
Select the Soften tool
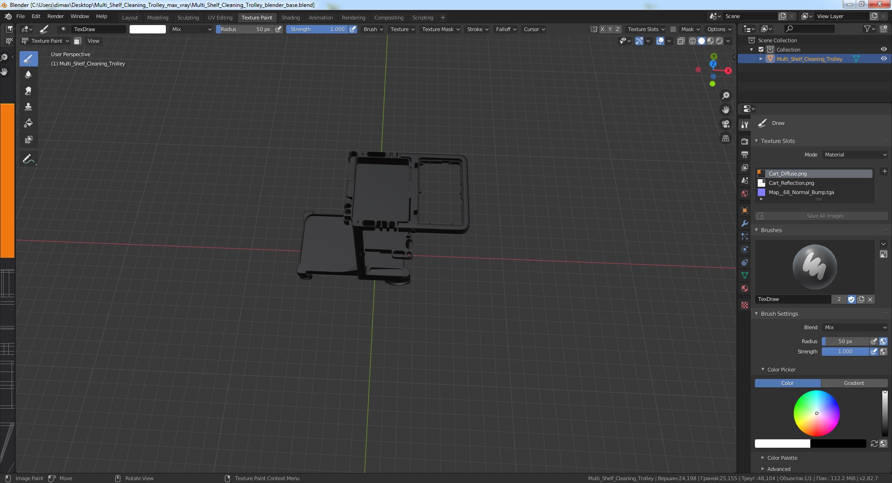(x=28, y=74)
